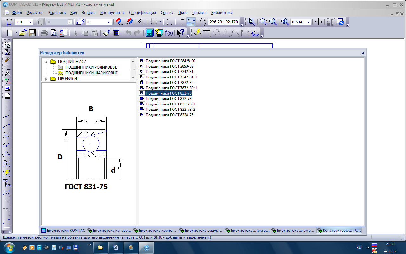Create a new document via toolbar icon
406x254 pixels.
(10, 33)
